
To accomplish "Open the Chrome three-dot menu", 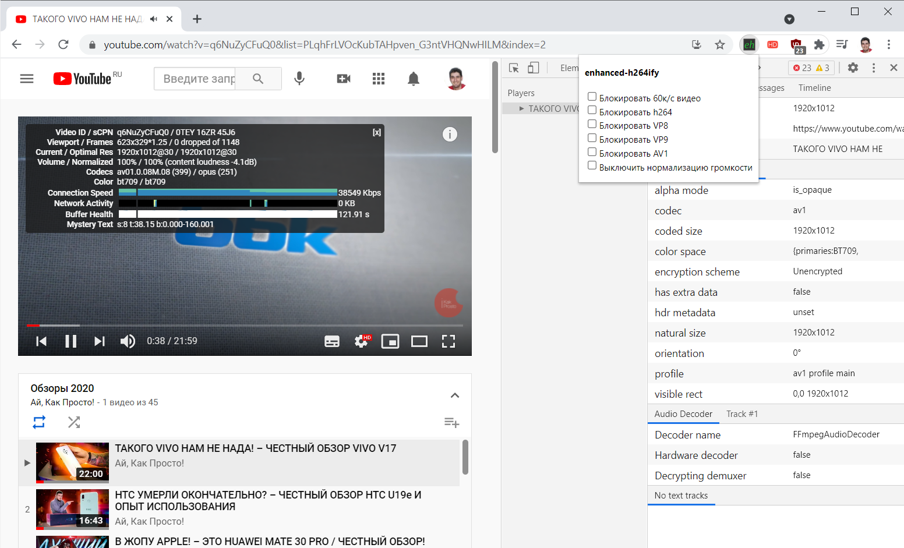I will (889, 45).
